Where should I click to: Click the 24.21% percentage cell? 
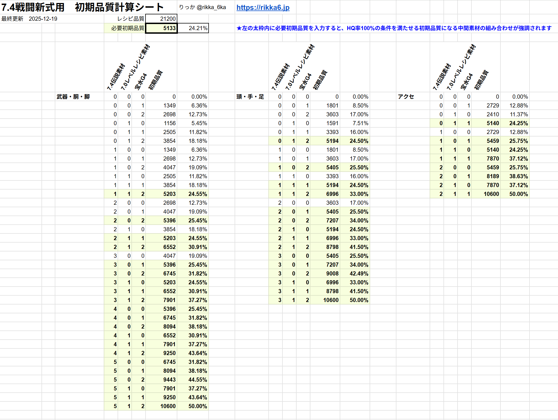coord(193,28)
